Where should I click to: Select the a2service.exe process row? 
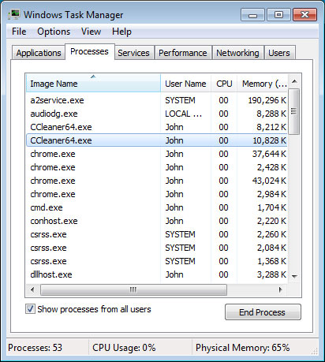click(x=157, y=100)
